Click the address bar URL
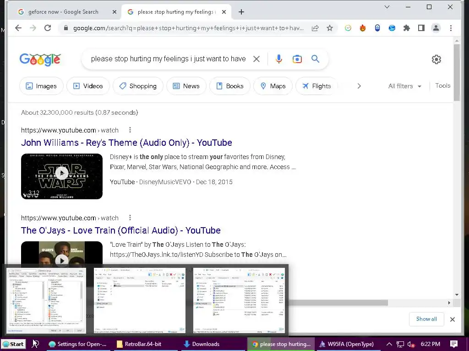This screenshot has width=469, height=351. 188,28
